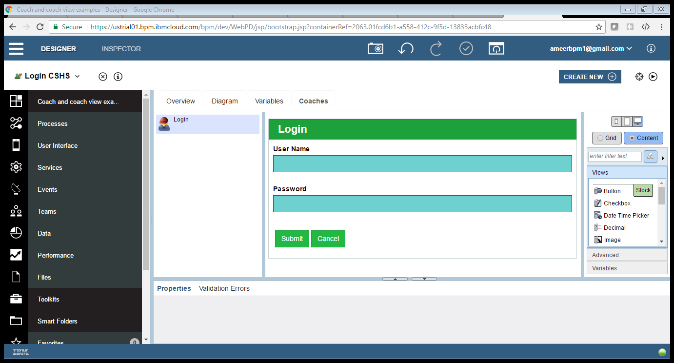
Task: Clear the palette filter using the eraser icon
Action: click(x=651, y=156)
